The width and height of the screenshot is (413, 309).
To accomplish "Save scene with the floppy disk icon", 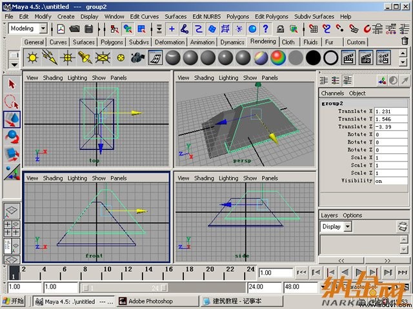I will click(x=89, y=28).
